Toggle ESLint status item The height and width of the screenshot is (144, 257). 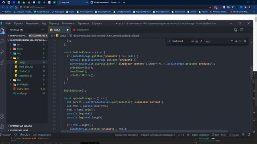pos(234,135)
